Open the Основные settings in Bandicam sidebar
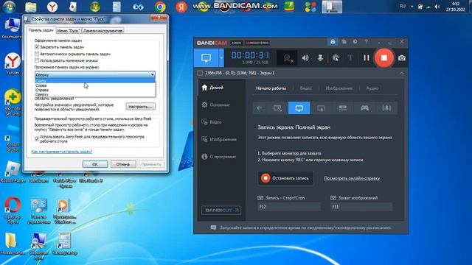The height and width of the screenshot is (265, 472). click(x=215, y=105)
